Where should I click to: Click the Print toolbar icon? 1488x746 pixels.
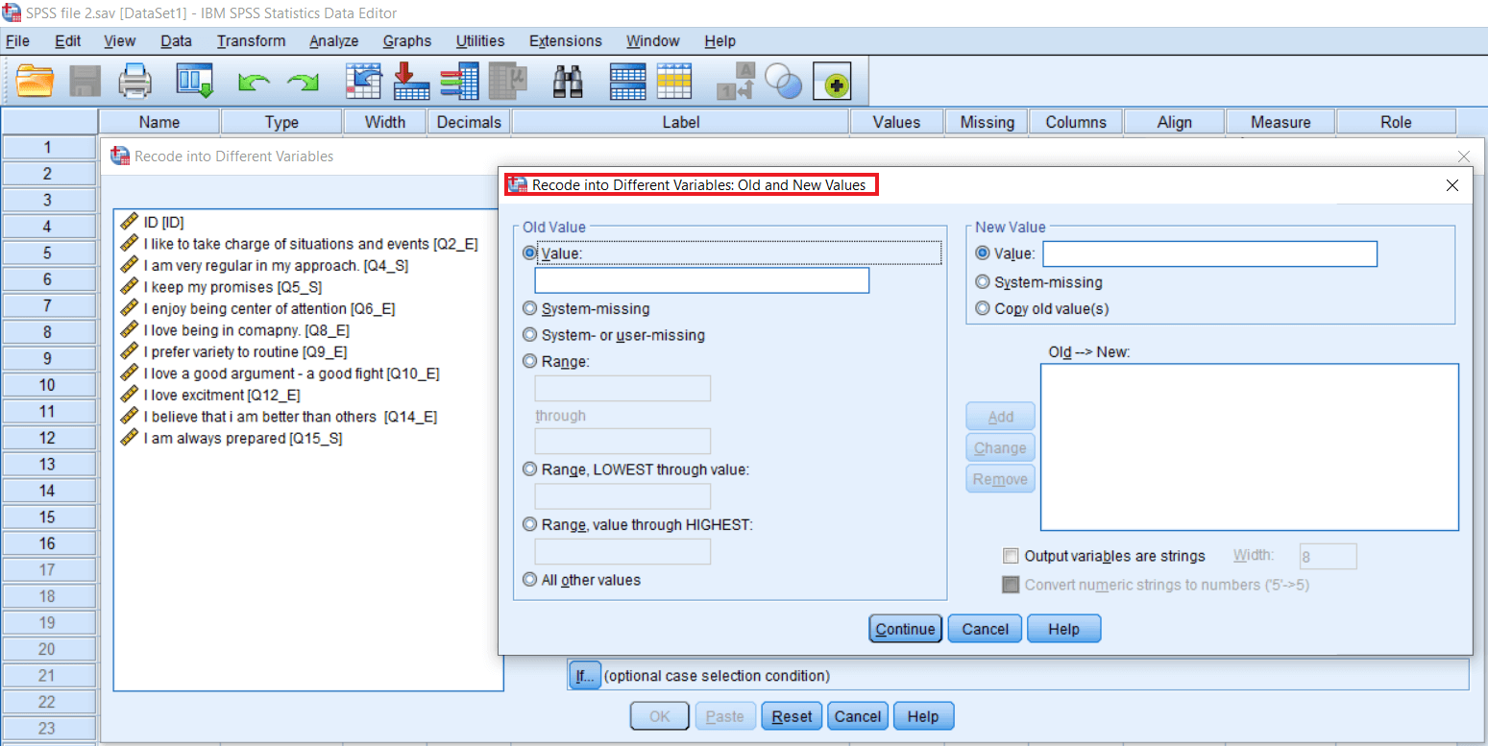coord(135,82)
